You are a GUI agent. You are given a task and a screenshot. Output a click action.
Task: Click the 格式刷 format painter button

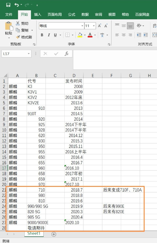(x=24, y=37)
